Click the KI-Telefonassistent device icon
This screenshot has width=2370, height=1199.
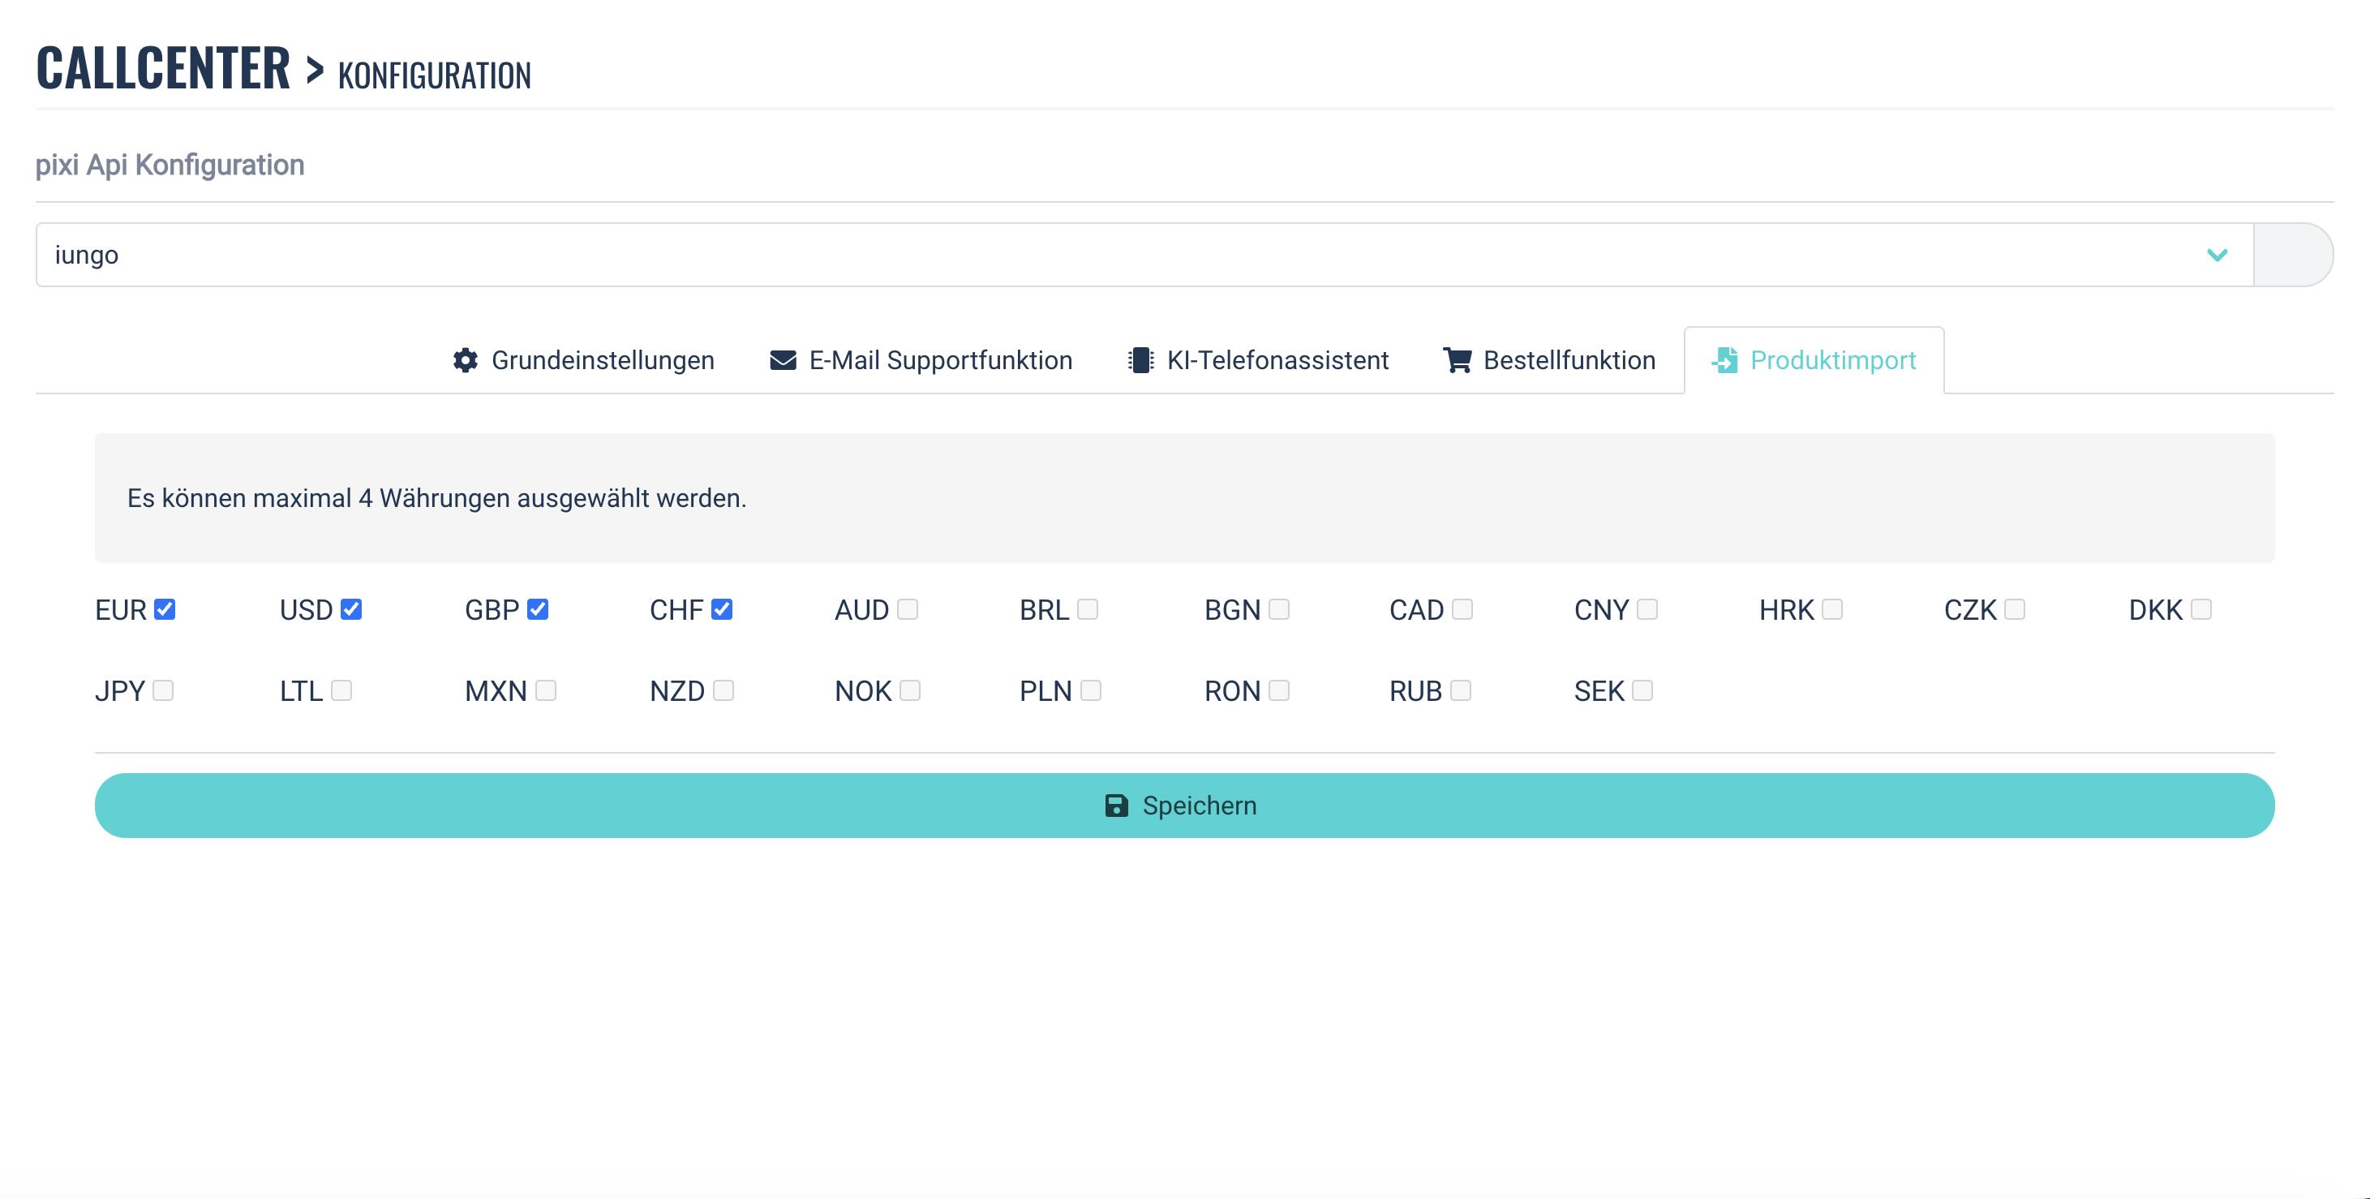click(x=1141, y=360)
